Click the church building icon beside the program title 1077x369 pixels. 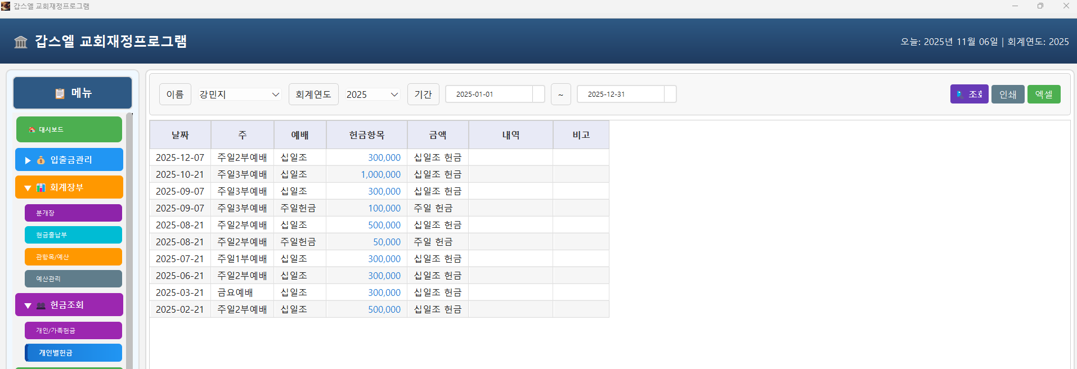[x=21, y=42]
